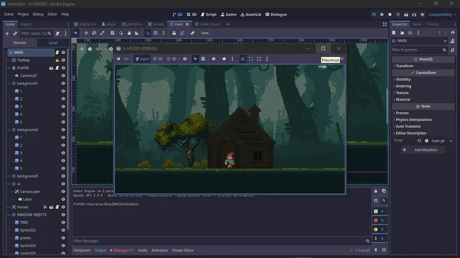Image resolution: width=460 pixels, height=258 pixels.
Task: Open the Debug menu
Action: click(38, 14)
